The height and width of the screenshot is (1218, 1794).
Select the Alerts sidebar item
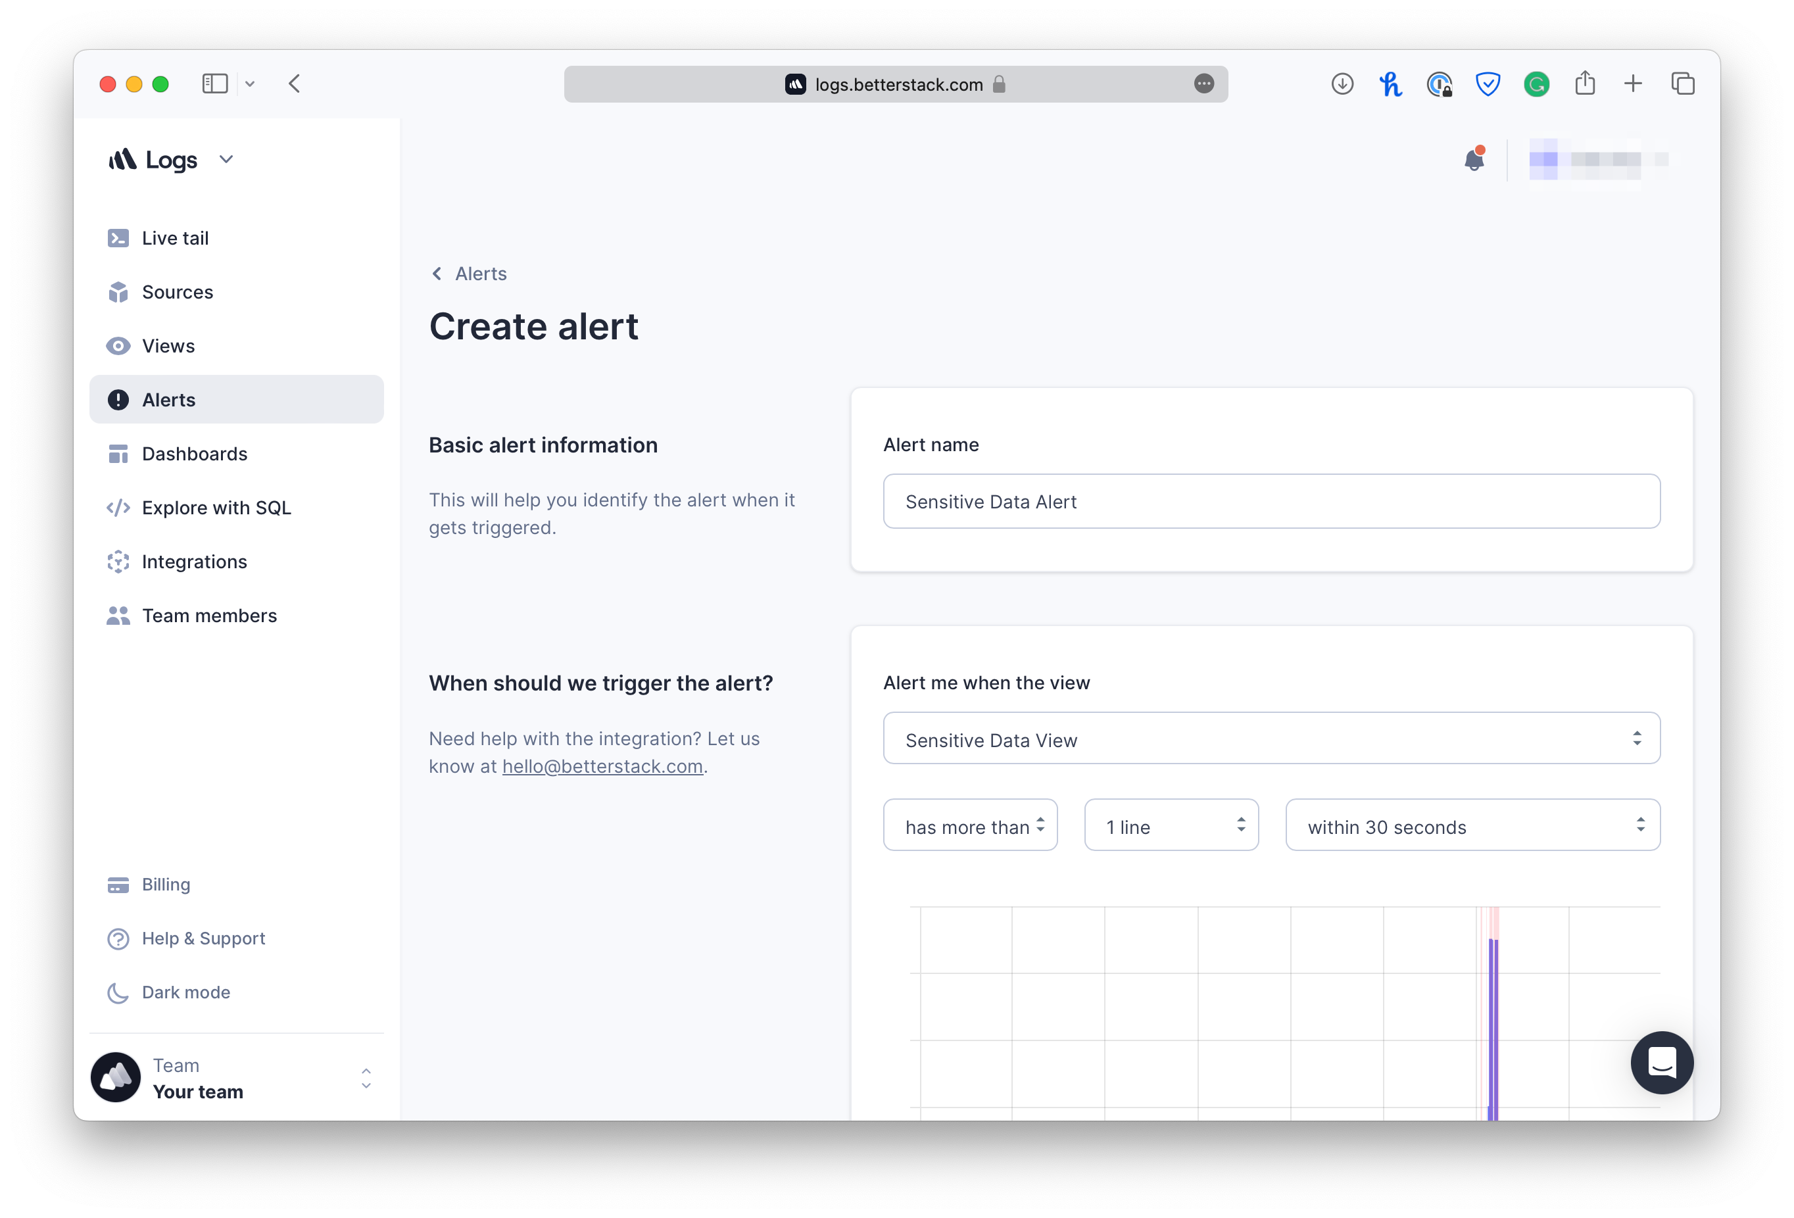tap(236, 399)
